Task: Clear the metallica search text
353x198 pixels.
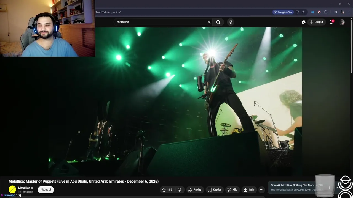Action: (209, 22)
